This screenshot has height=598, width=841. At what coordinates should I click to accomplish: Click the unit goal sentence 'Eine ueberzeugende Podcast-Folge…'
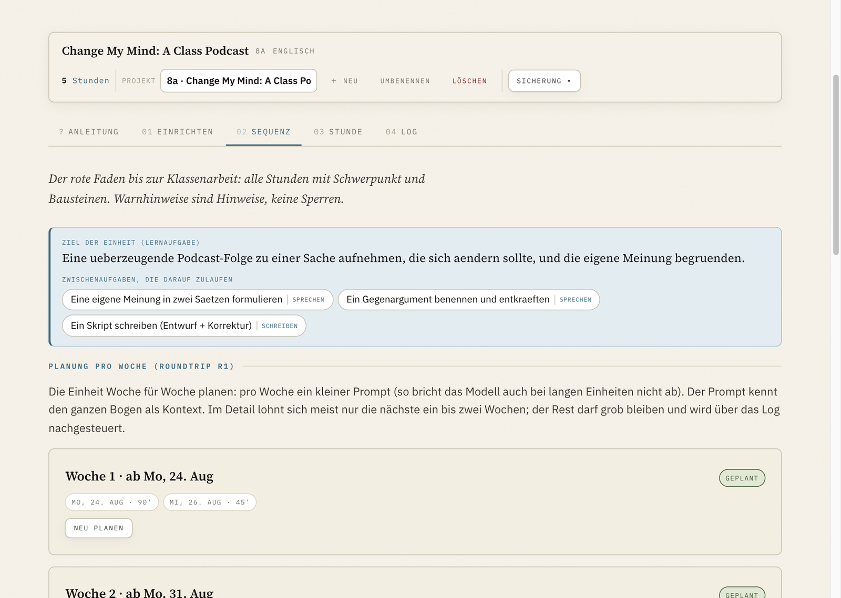pos(403,258)
